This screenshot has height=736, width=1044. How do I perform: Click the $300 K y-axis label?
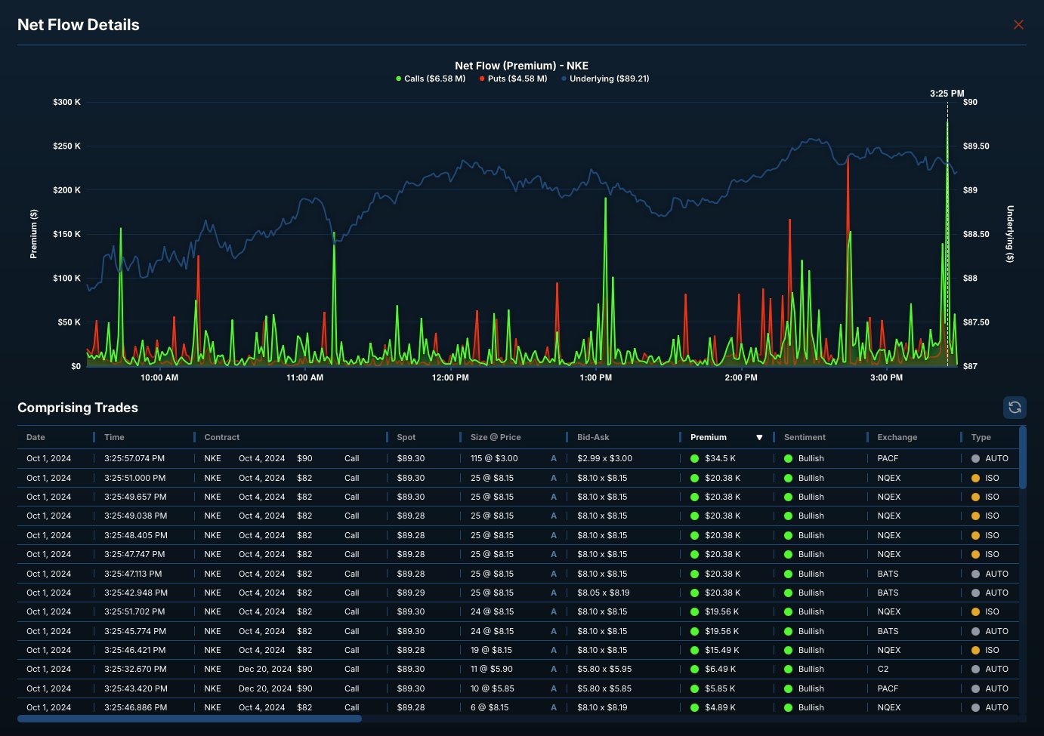66,102
